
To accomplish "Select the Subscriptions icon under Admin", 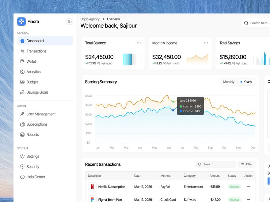I will (22, 124).
